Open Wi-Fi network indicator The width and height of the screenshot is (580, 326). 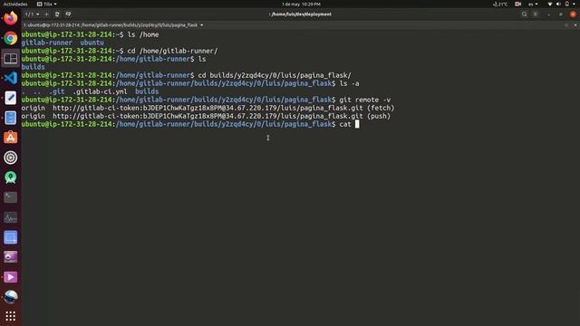[x=550, y=4]
